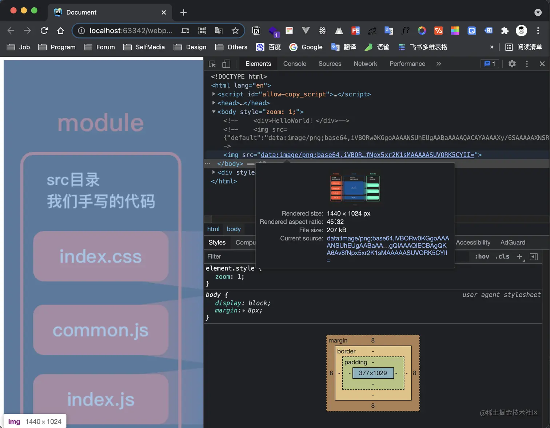Open the 语雀 bookmark
The height and width of the screenshot is (428, 550).
(377, 47)
